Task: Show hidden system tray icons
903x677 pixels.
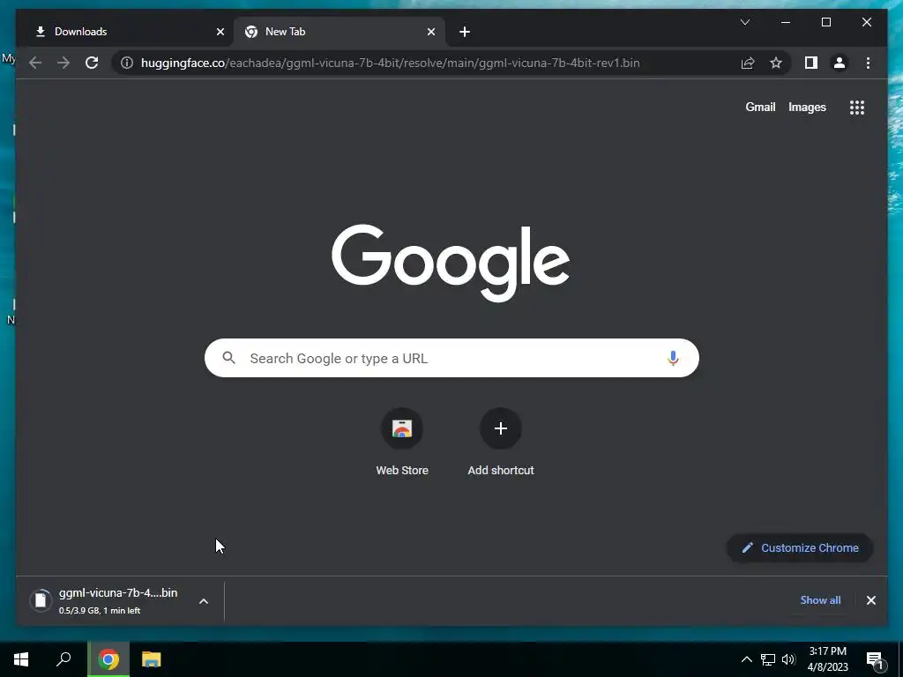Action: pos(746,659)
